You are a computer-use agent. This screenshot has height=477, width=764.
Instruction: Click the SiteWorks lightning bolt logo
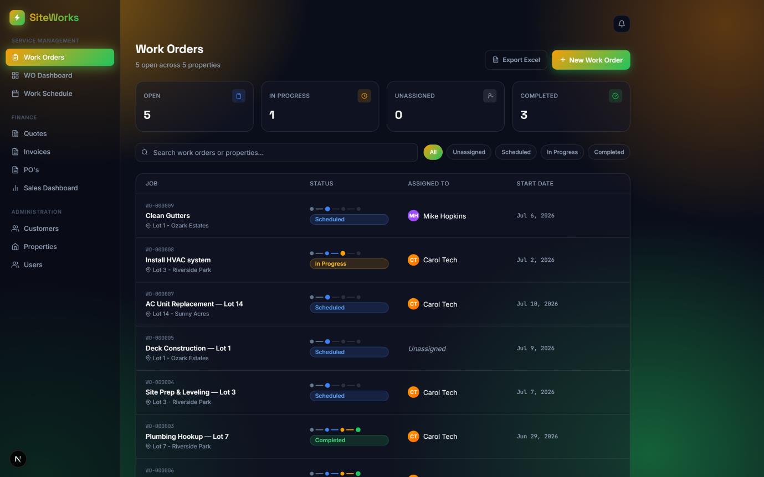[17, 18]
